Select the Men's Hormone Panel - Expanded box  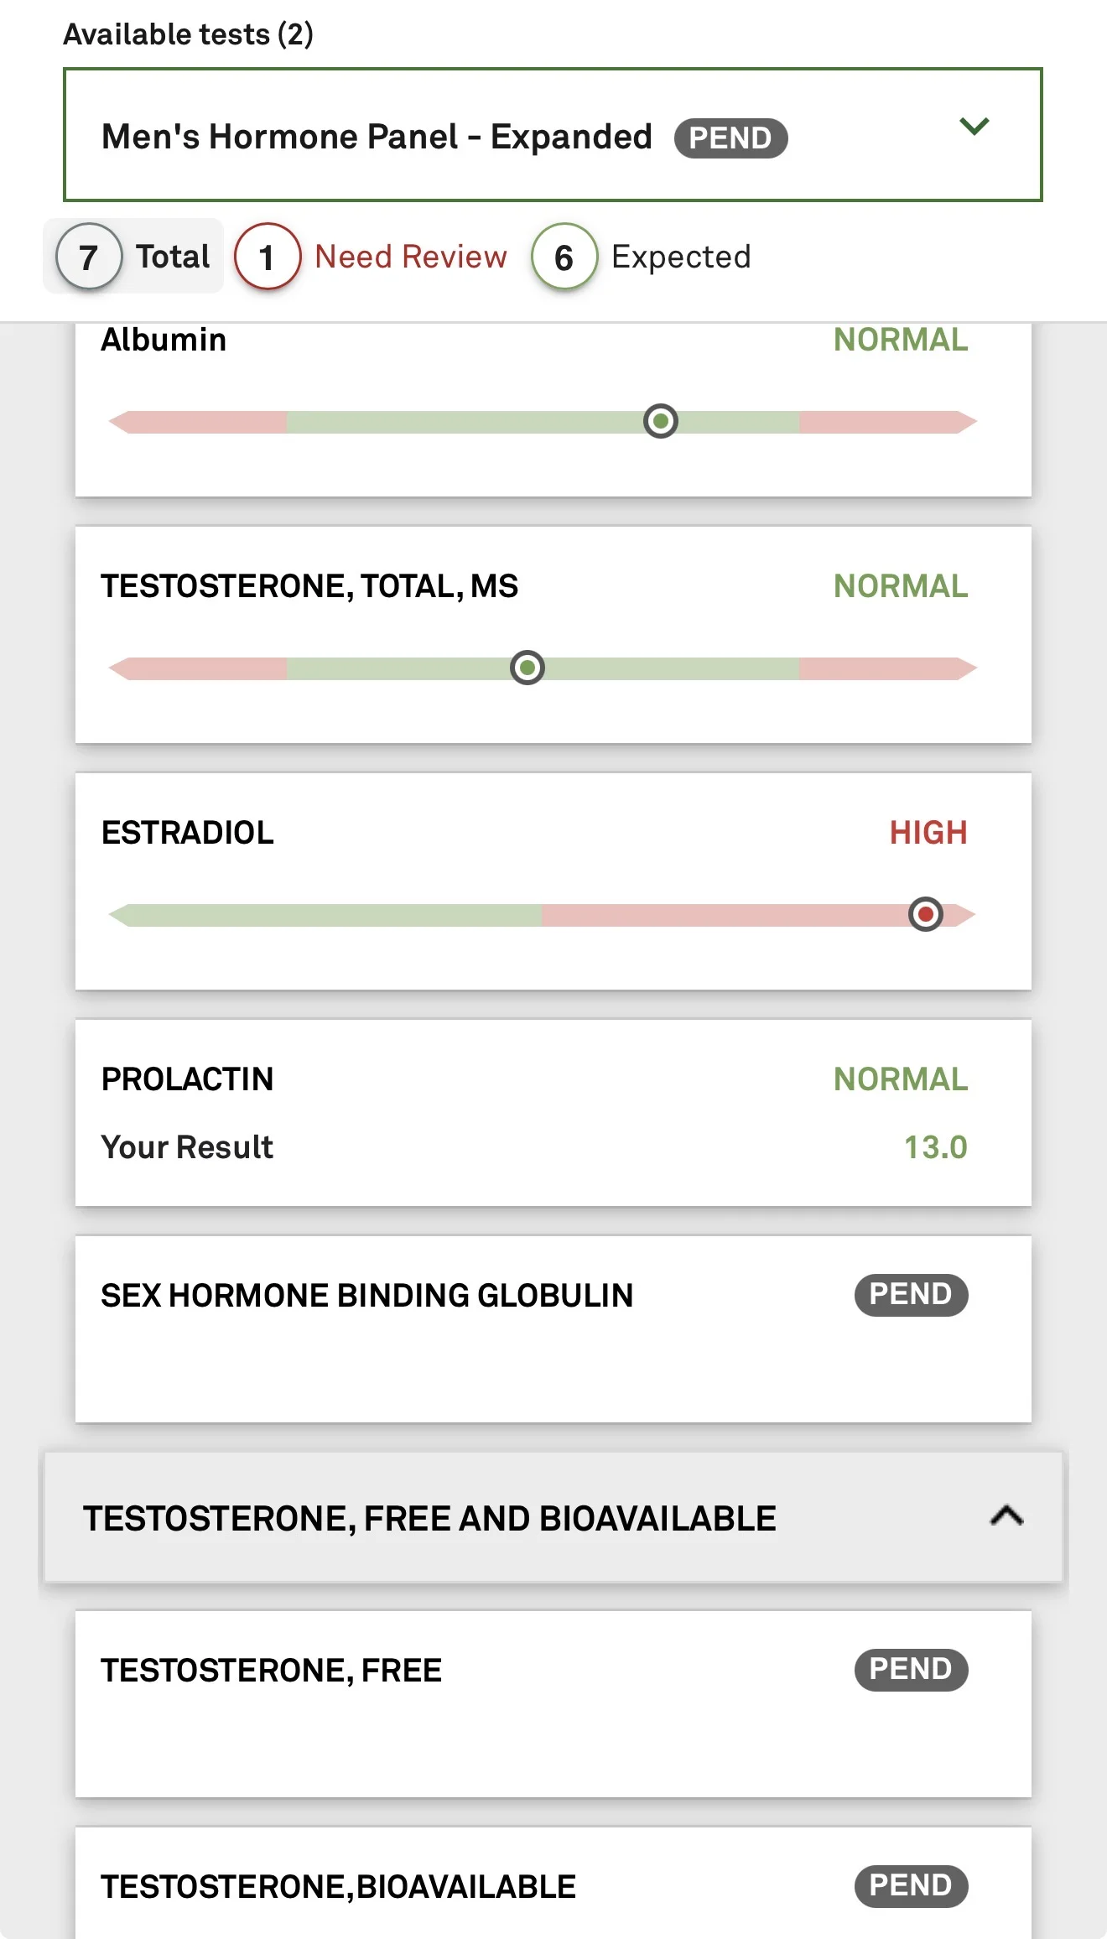[553, 135]
